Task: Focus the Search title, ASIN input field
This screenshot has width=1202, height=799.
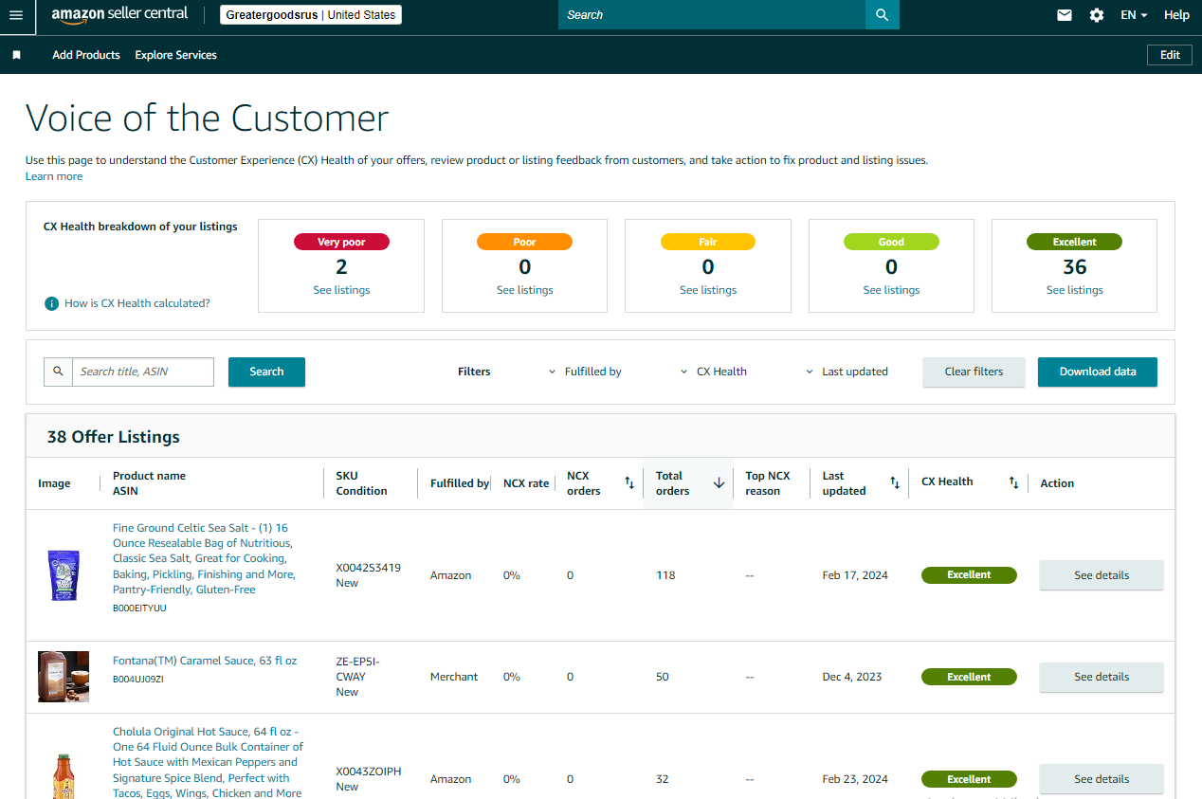Action: coord(143,372)
